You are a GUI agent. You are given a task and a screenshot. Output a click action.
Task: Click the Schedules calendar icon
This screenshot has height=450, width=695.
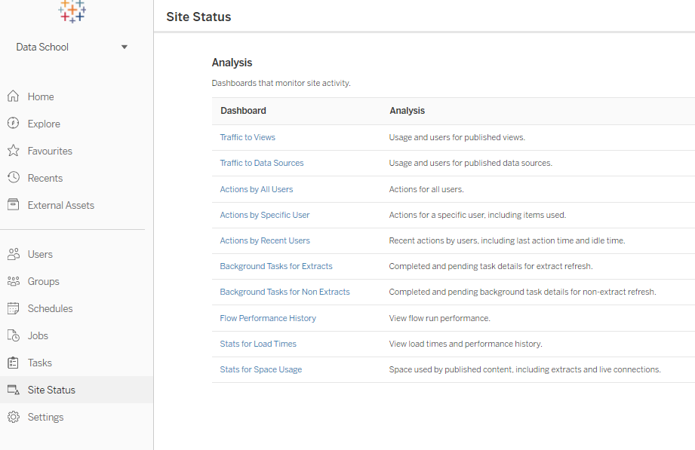point(13,308)
